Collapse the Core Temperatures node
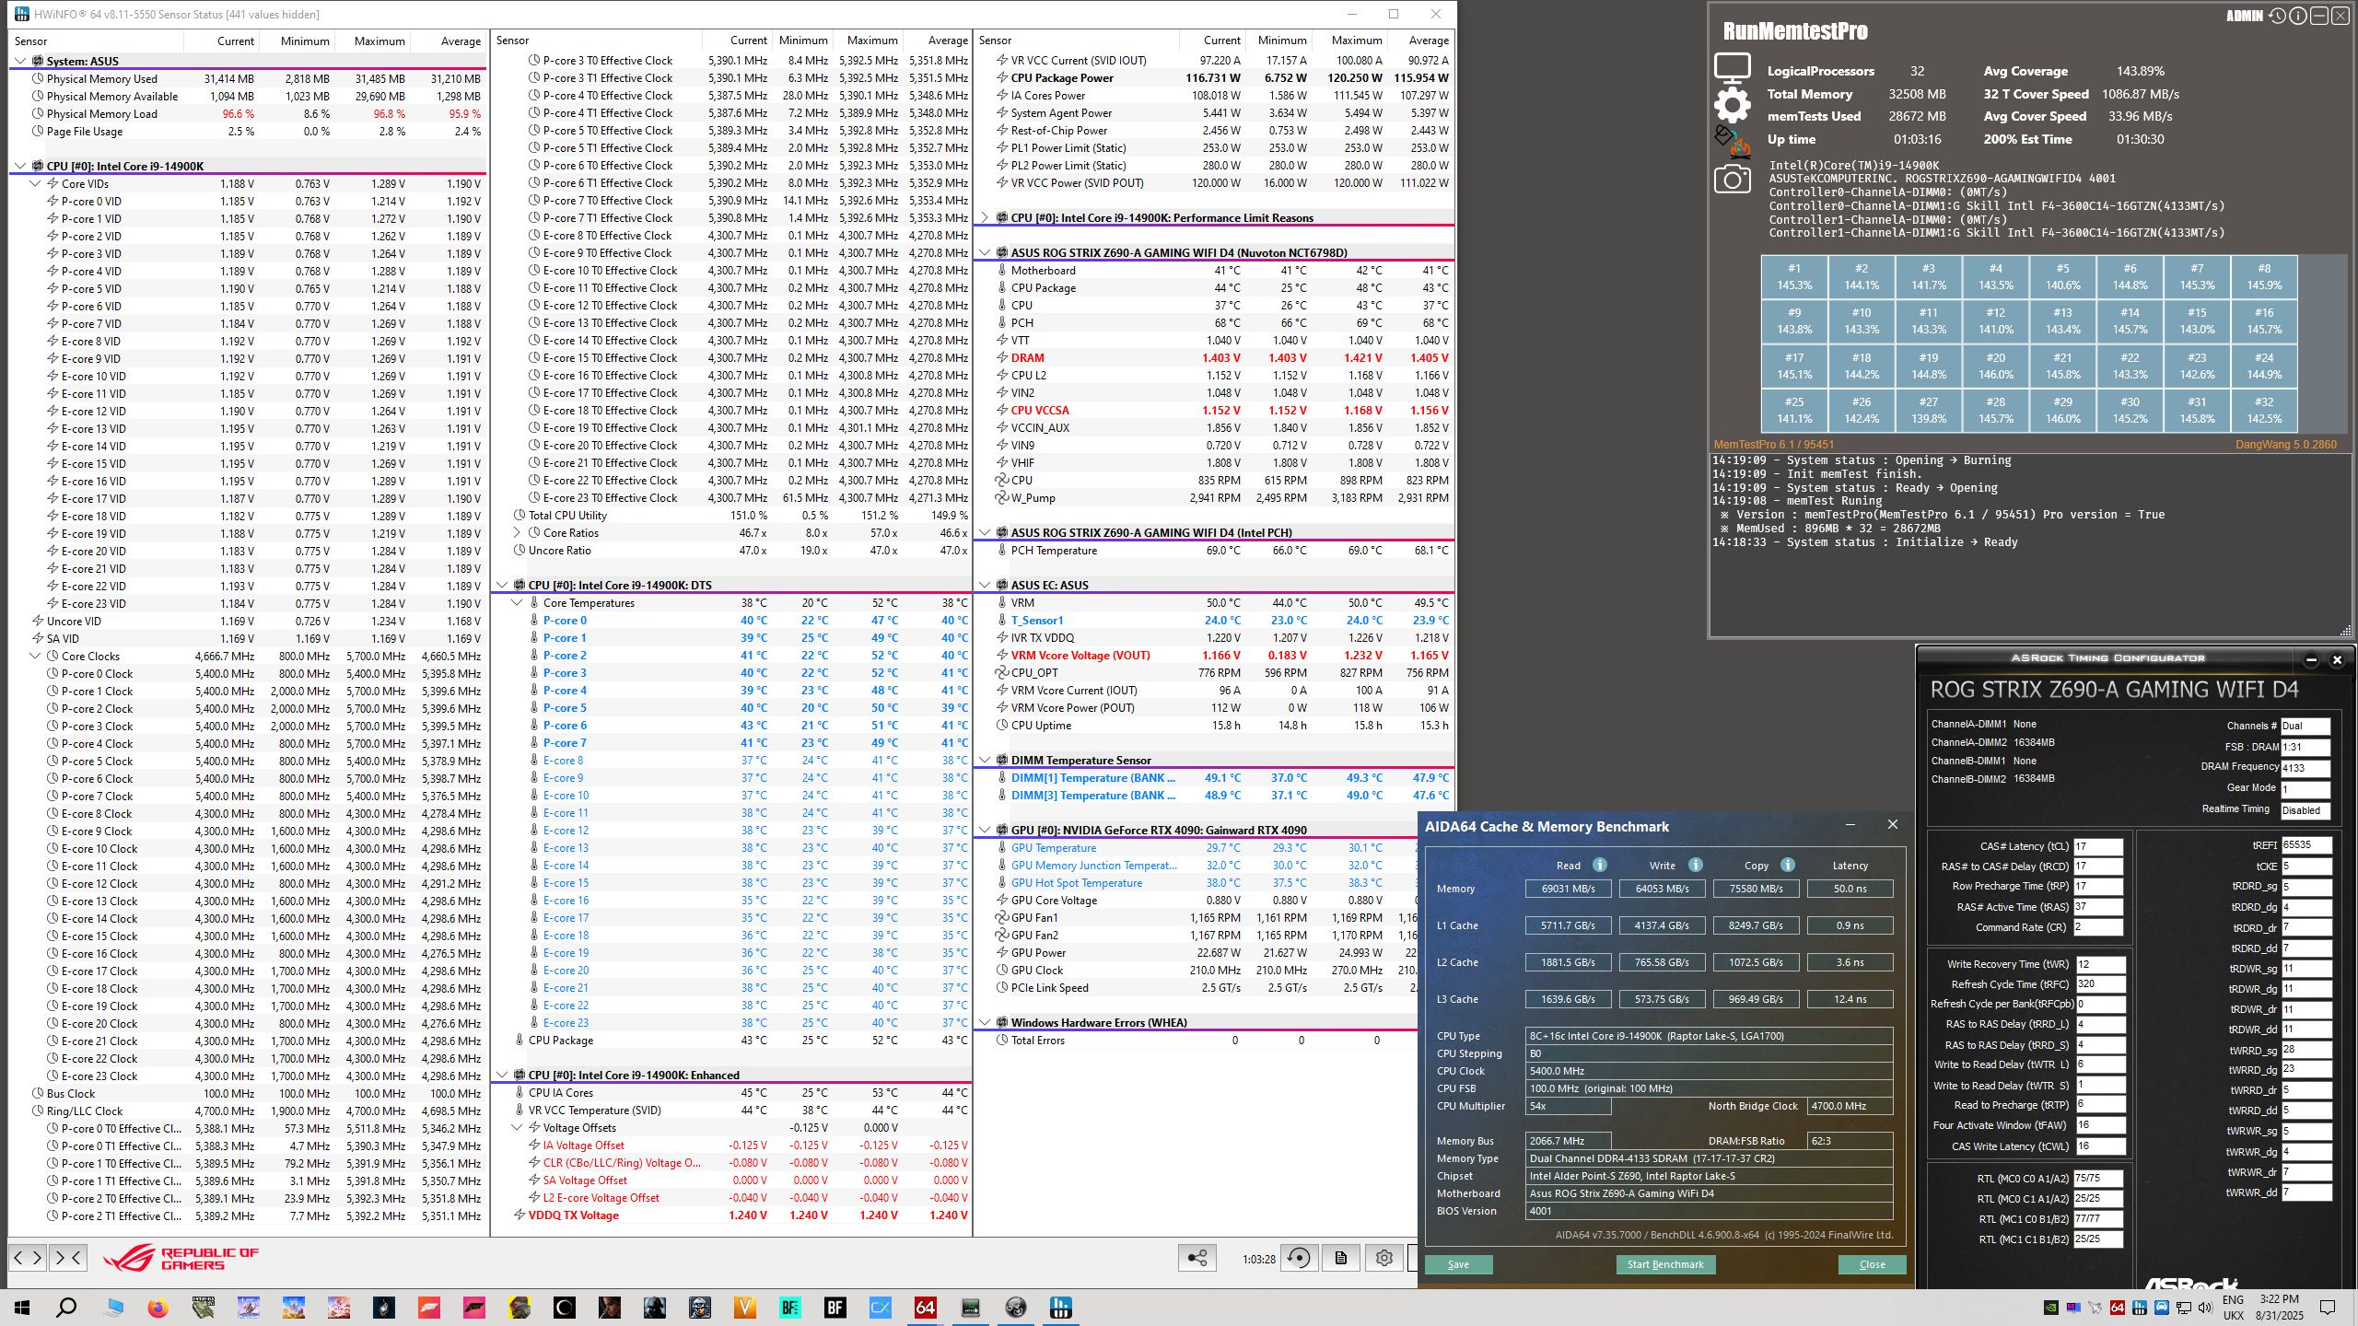This screenshot has width=2358, height=1326. [x=517, y=603]
